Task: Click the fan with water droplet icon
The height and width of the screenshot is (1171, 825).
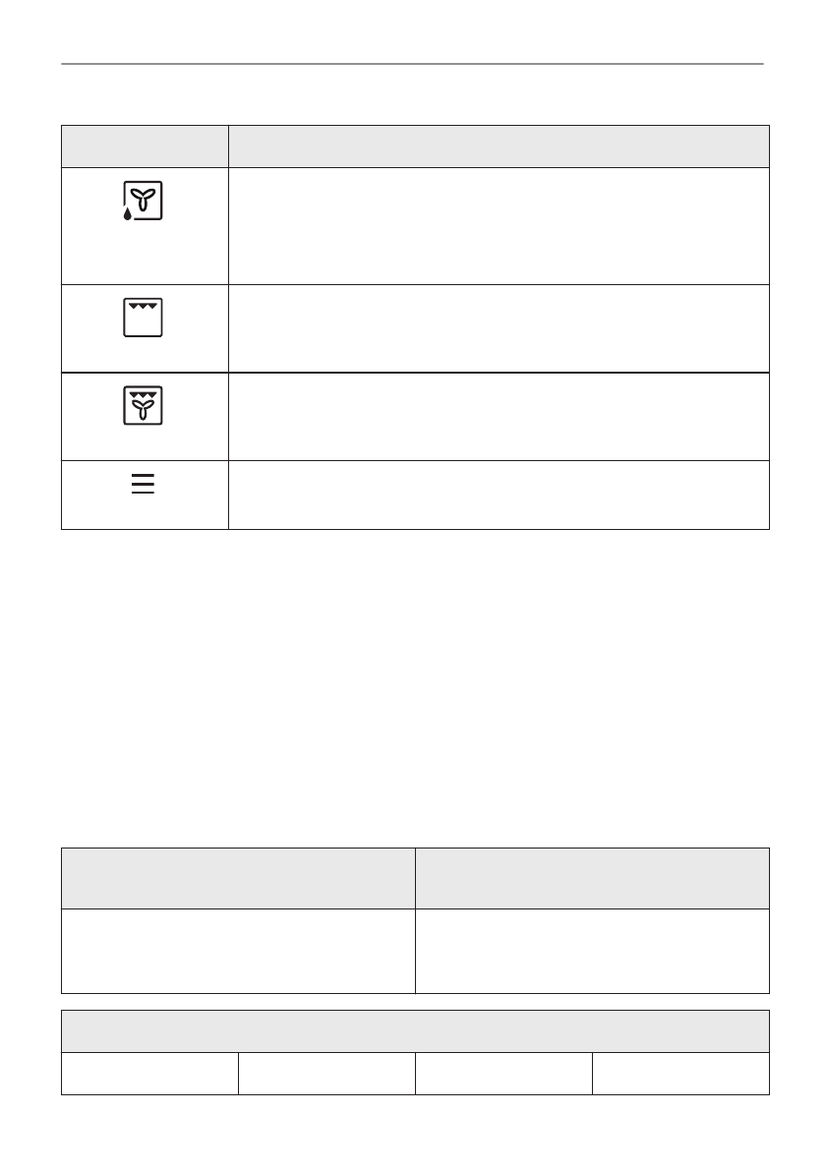Action: 144,201
